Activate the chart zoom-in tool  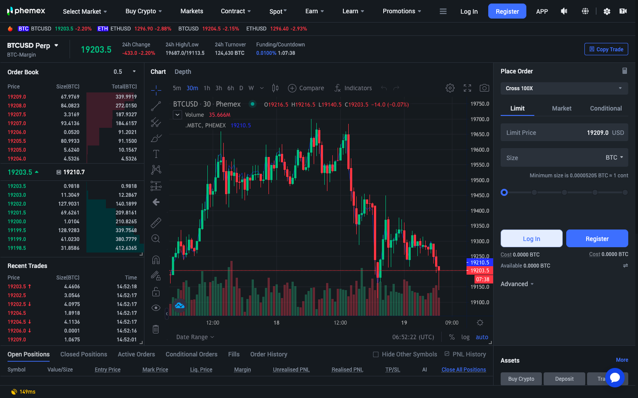156,239
